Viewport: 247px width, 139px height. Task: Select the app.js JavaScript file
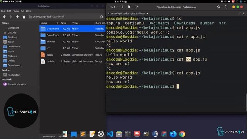(x=72, y=55)
